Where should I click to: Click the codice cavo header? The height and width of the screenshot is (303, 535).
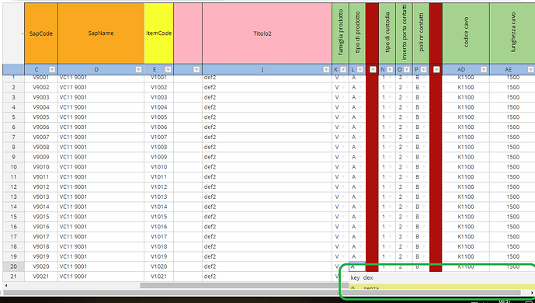click(x=466, y=33)
